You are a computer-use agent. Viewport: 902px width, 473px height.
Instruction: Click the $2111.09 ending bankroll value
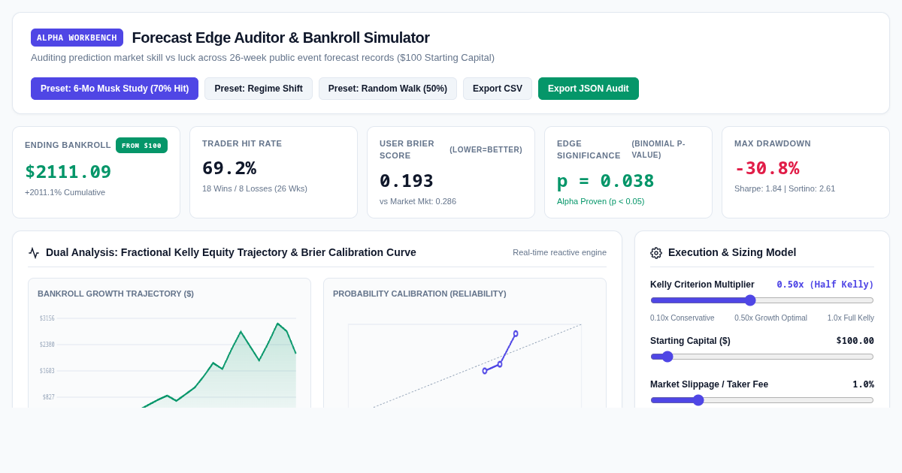pos(68,172)
